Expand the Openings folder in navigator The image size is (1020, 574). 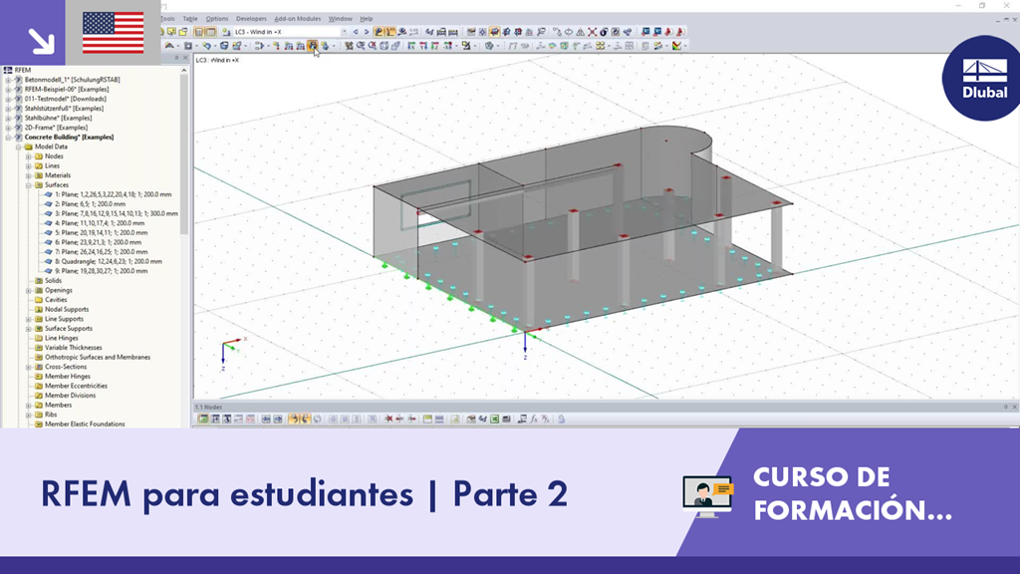pyautogui.click(x=28, y=290)
